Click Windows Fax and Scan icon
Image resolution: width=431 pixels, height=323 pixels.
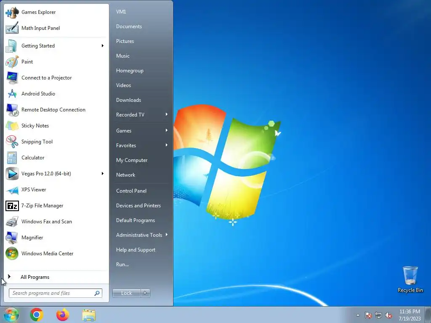pos(12,222)
